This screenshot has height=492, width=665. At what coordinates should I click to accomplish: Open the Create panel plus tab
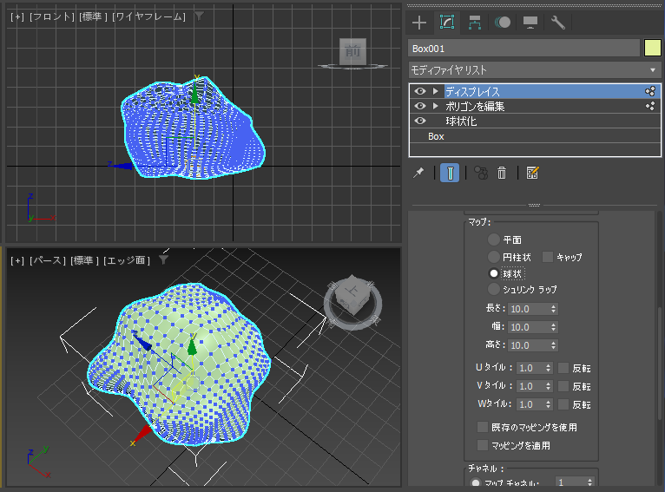[419, 23]
